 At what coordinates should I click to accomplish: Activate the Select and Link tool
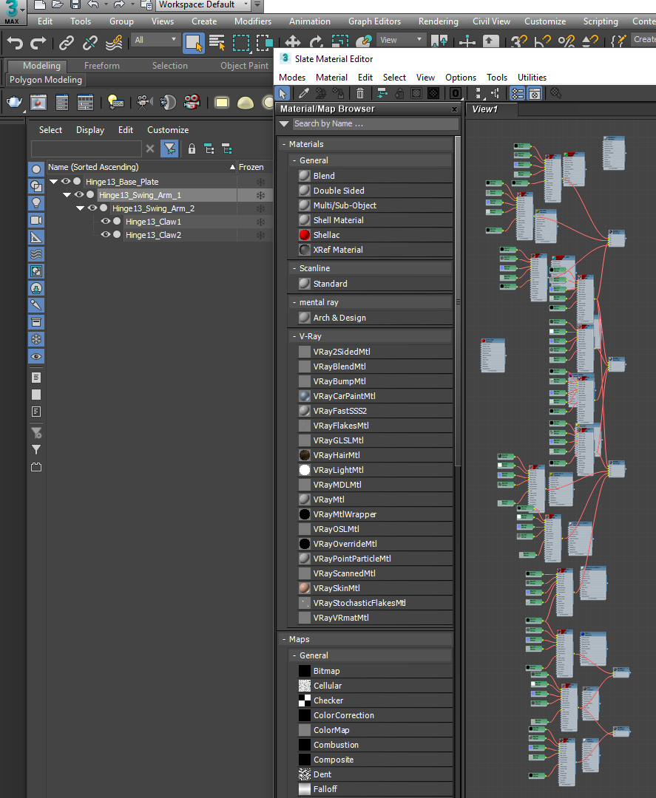point(67,43)
